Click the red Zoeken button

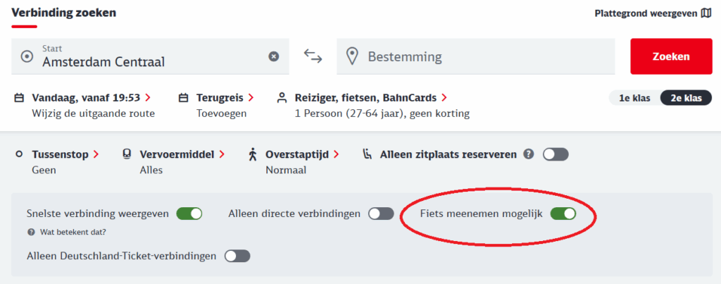(x=671, y=56)
